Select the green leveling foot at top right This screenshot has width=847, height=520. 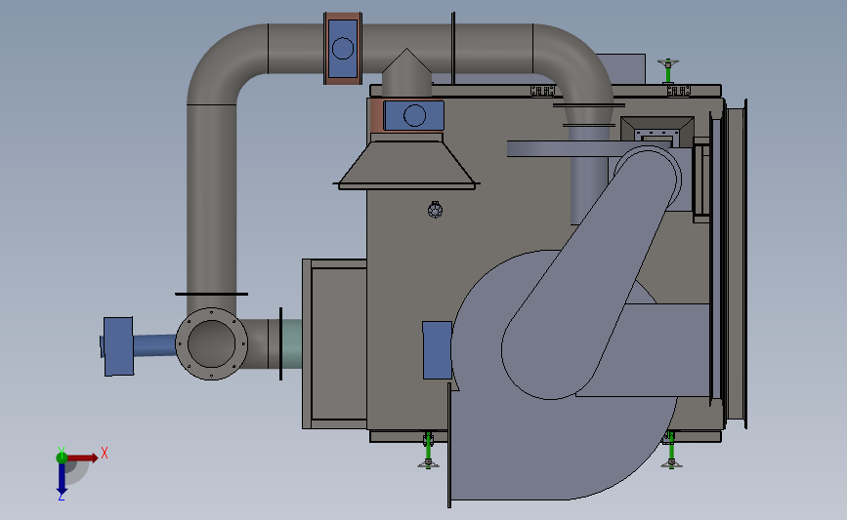click(668, 70)
